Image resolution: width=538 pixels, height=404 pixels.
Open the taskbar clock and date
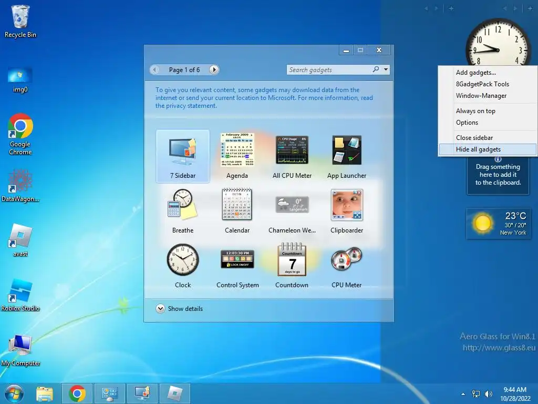(x=515, y=394)
